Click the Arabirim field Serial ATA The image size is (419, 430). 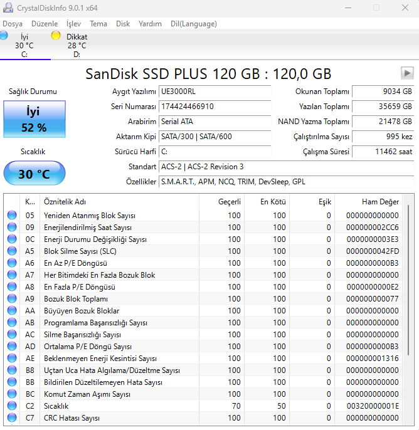pyautogui.click(x=215, y=122)
